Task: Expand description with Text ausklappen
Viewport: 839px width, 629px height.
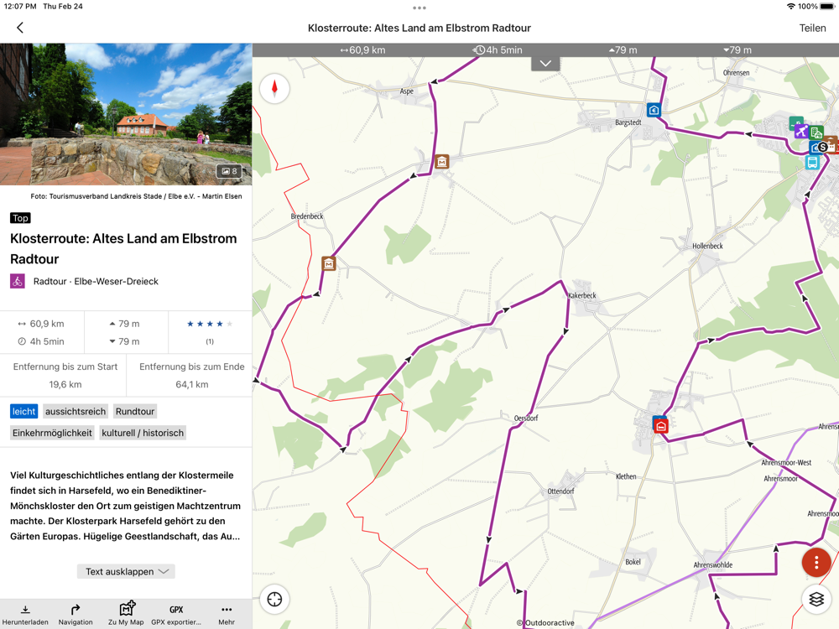Action: coord(127,571)
